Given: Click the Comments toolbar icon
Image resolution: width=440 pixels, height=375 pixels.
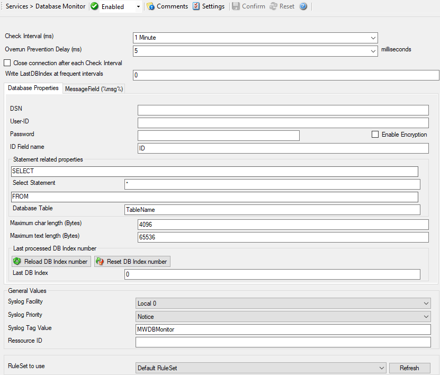Looking at the screenshot, I should coord(150,6).
